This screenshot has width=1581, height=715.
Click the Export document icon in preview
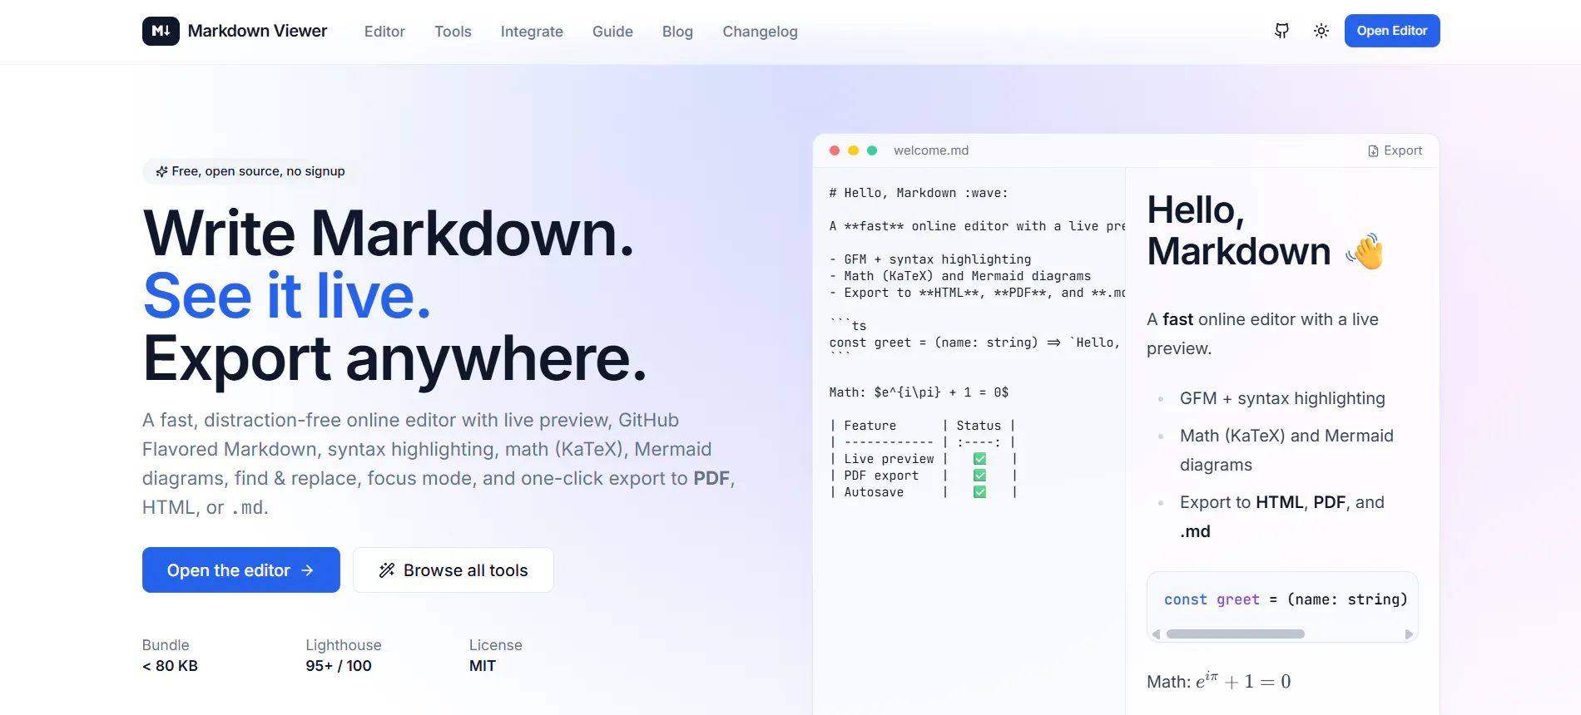pyautogui.click(x=1373, y=150)
